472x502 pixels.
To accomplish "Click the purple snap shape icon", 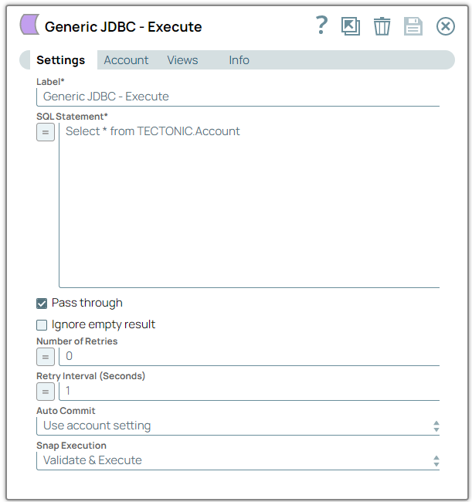I will [x=29, y=25].
